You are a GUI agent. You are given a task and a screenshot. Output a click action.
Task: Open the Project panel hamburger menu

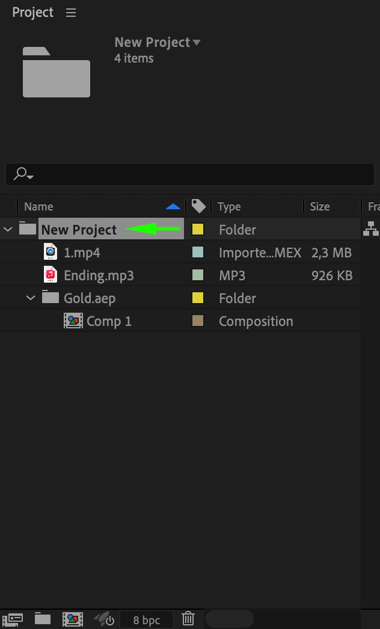(x=71, y=13)
